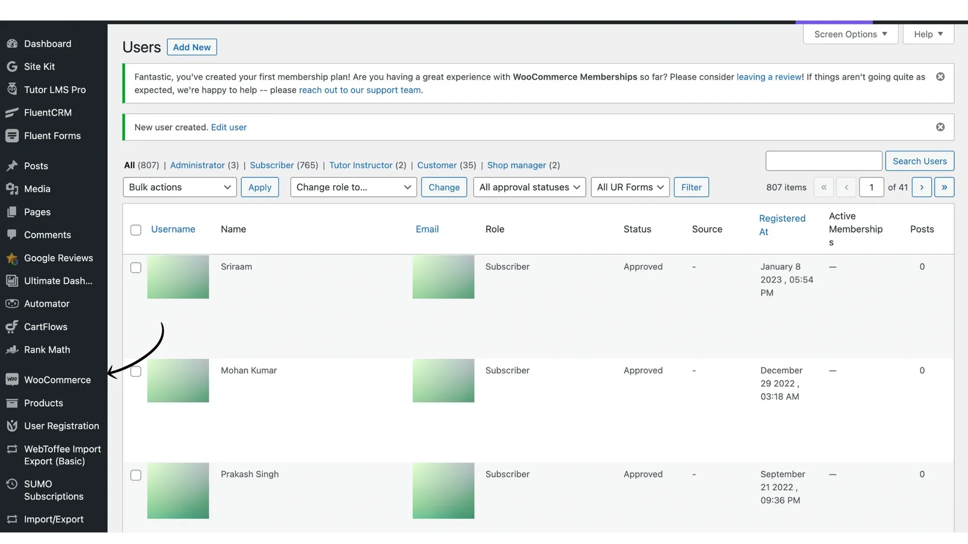Dismiss the WooCommerce Memberships notice
The height and width of the screenshot is (544, 968).
[940, 77]
